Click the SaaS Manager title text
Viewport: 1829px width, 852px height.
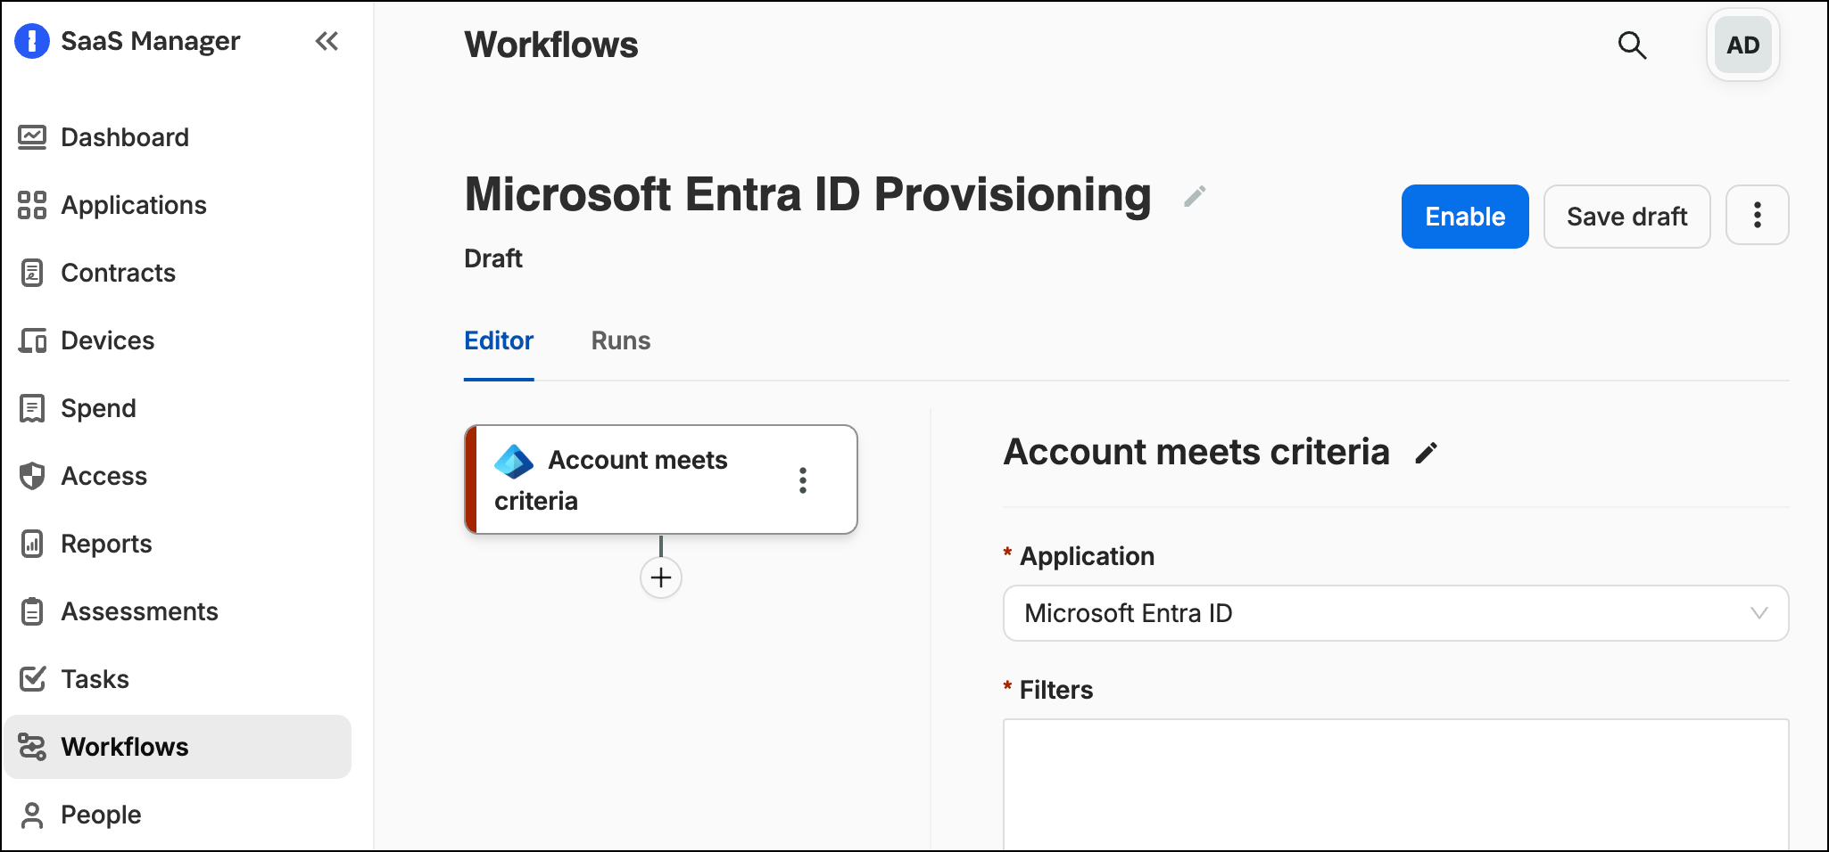click(151, 41)
